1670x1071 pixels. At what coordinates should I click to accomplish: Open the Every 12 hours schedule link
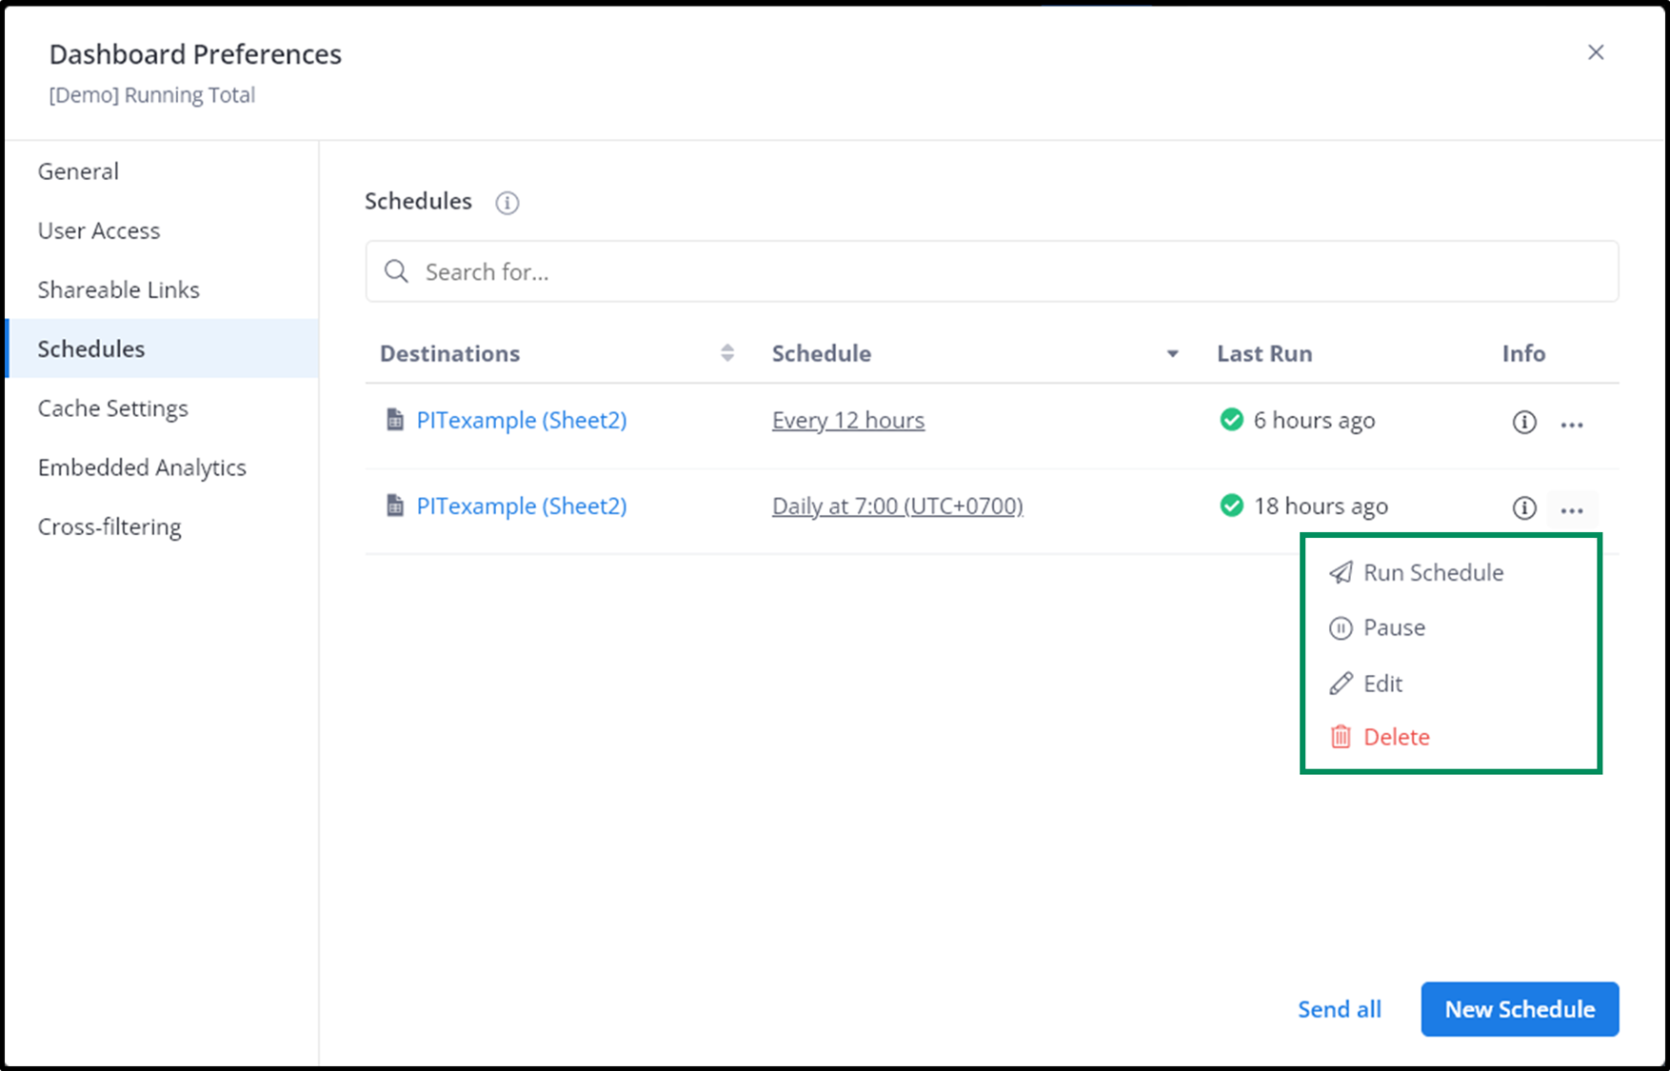847,419
